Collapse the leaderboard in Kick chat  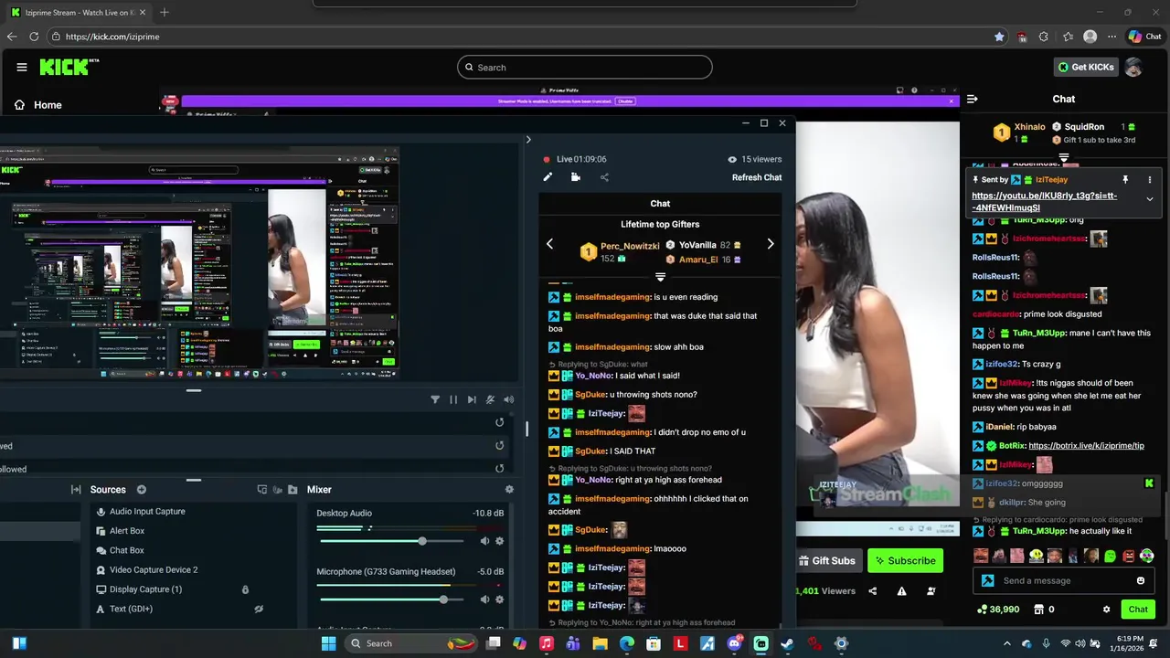(x=1064, y=159)
